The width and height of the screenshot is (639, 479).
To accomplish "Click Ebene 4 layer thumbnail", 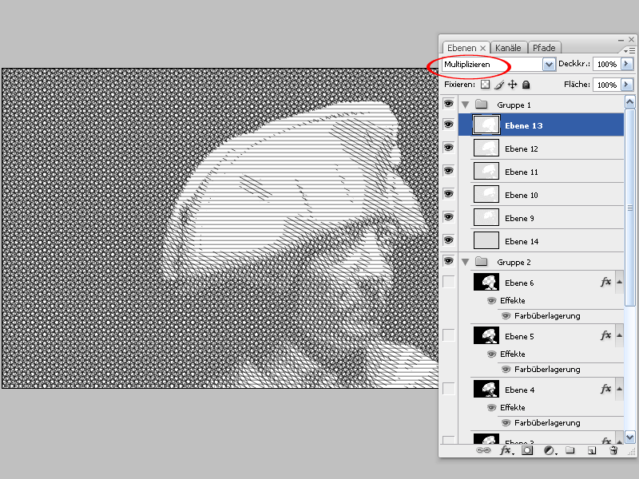I will (x=486, y=389).
